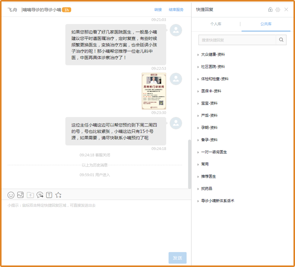Open the quick reply chat icon
The image size is (295, 267).
click(x=40, y=195)
